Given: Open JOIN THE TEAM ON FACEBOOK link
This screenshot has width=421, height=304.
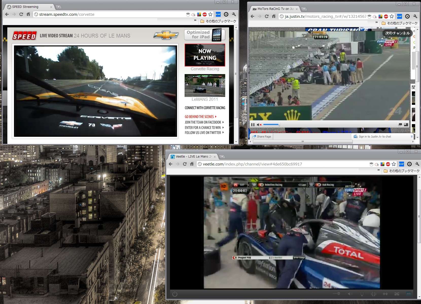Looking at the screenshot, I should [204, 122].
